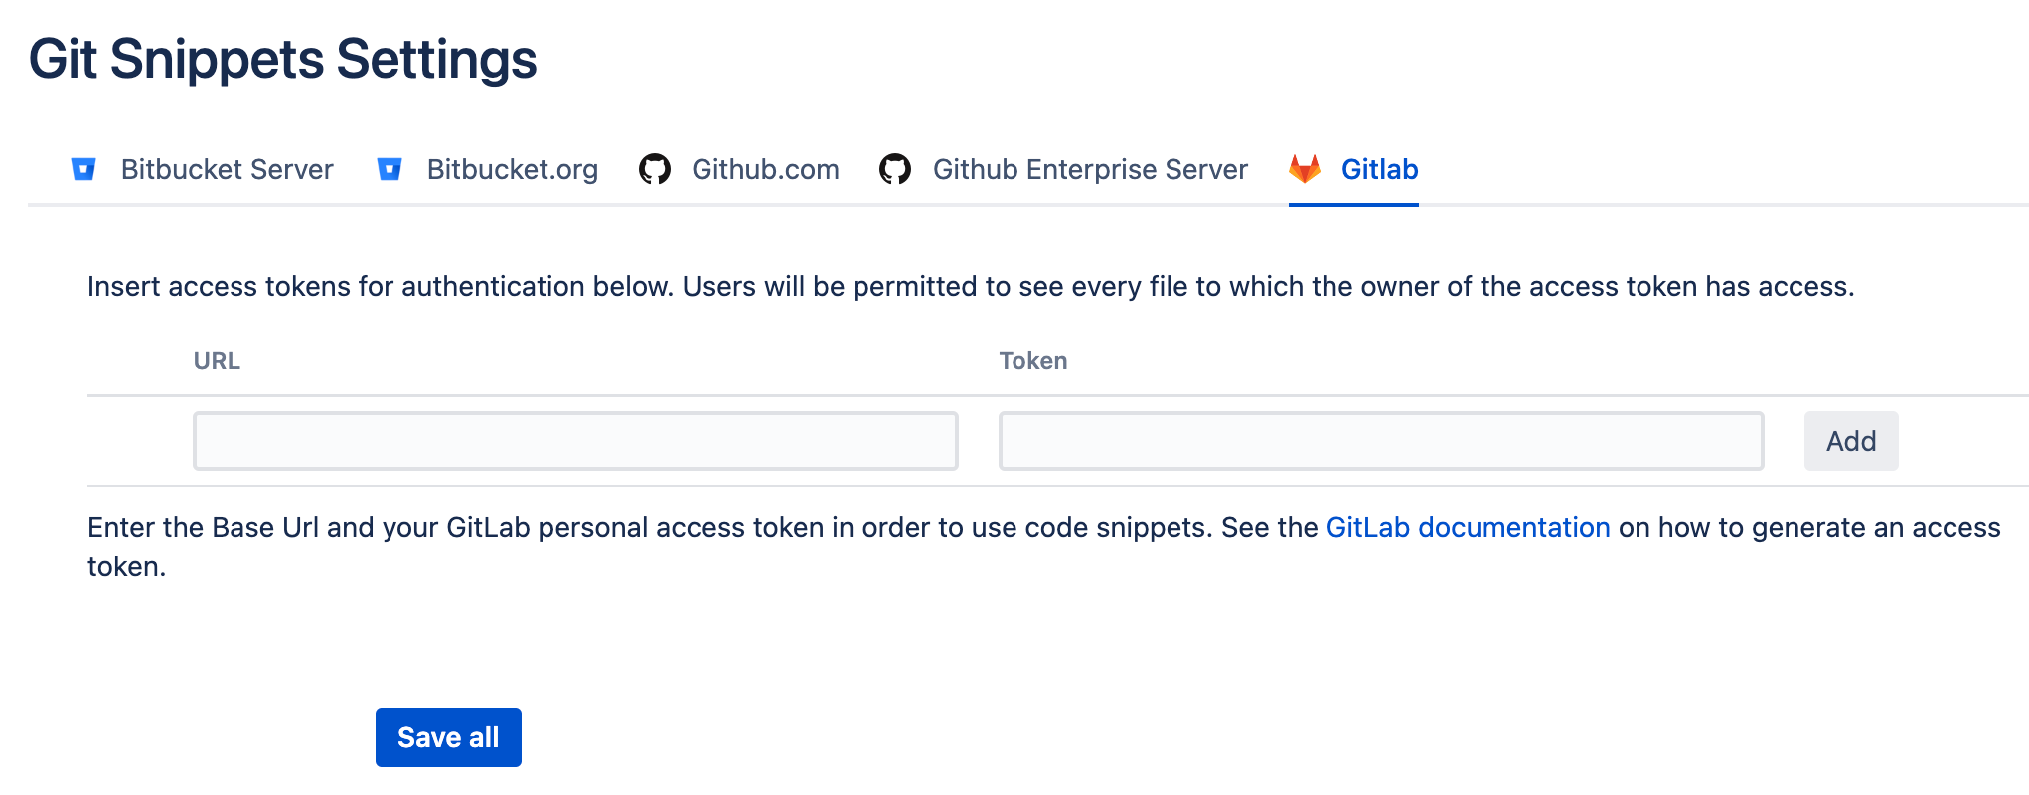Click the blue bucket icon for Bitbucket Server
This screenshot has height=795, width=2029.
pyautogui.click(x=85, y=169)
